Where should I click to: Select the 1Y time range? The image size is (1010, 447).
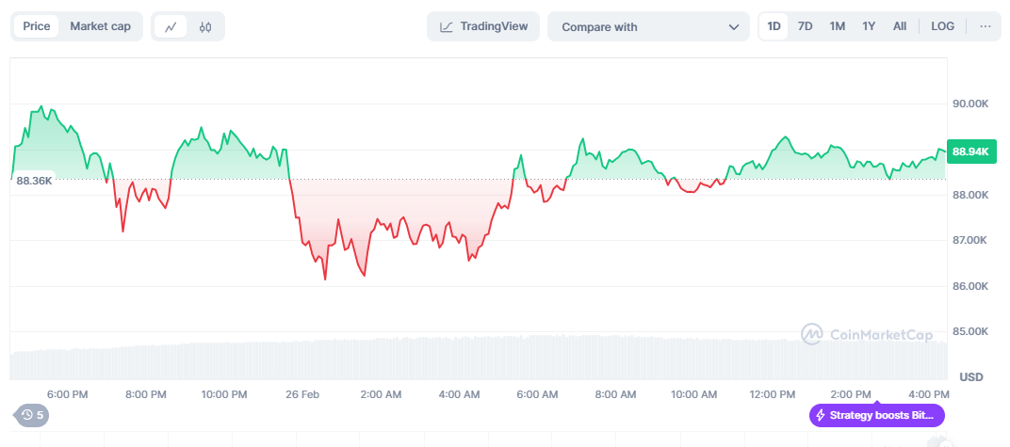pyautogui.click(x=869, y=26)
